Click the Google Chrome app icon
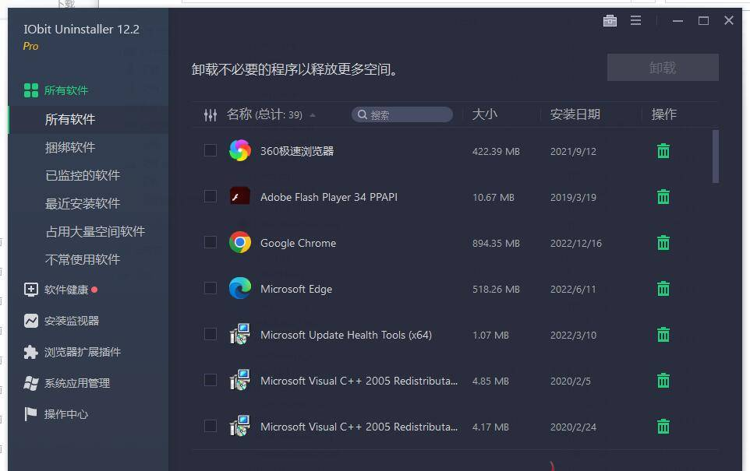Screen dimensions: 750x471 [239, 242]
